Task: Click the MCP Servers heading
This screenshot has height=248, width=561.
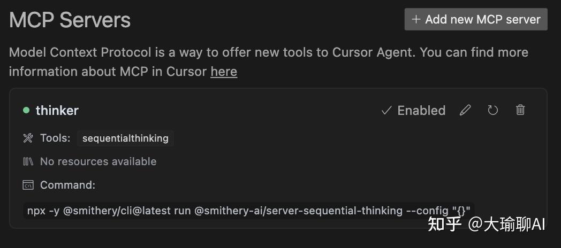Action: point(70,20)
